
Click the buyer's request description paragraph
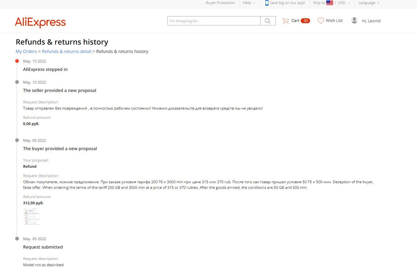click(x=198, y=185)
